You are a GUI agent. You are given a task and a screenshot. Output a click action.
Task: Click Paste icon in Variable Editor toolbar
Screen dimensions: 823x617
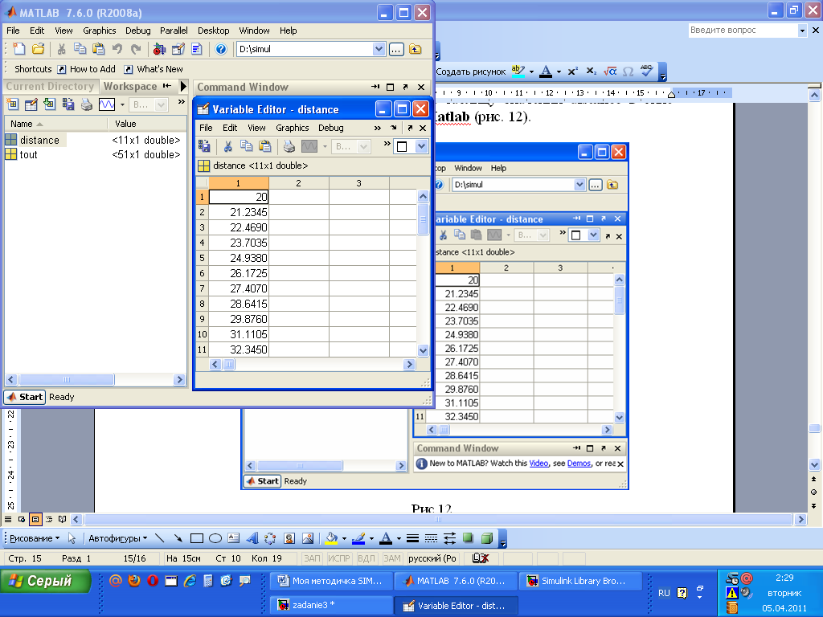(x=265, y=146)
